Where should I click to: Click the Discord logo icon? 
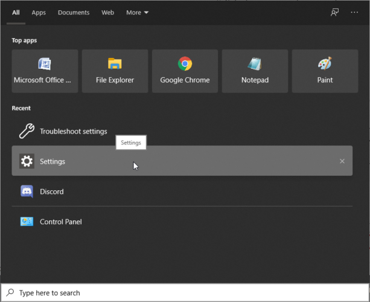pos(27,191)
